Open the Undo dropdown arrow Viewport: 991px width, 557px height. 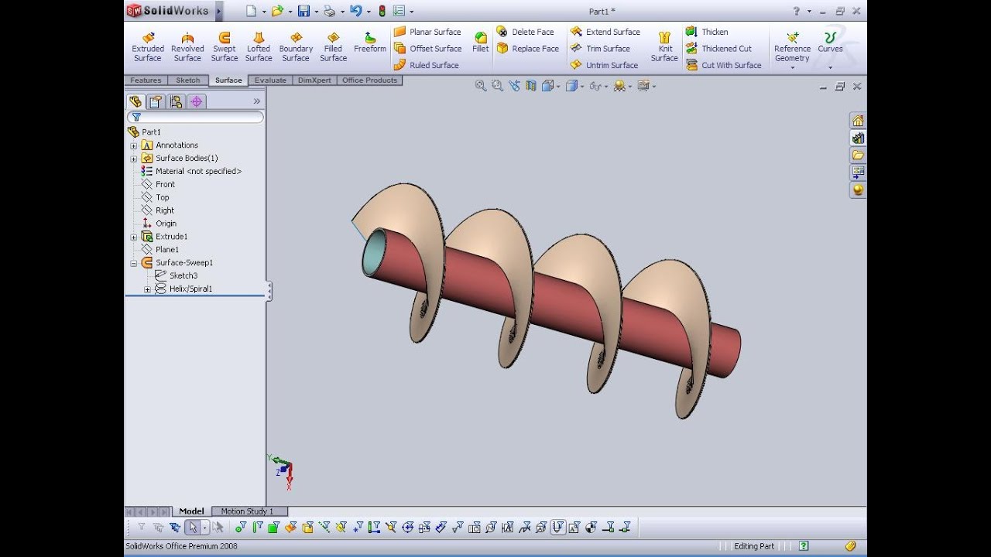[369, 12]
